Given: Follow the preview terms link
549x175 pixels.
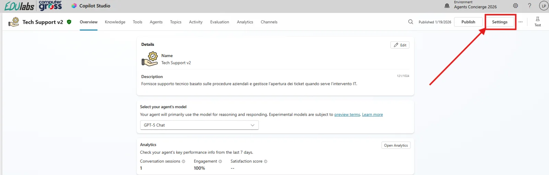Looking at the screenshot, I should (x=347, y=115).
